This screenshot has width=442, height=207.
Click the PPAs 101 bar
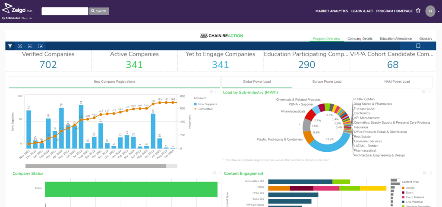pos(293,195)
